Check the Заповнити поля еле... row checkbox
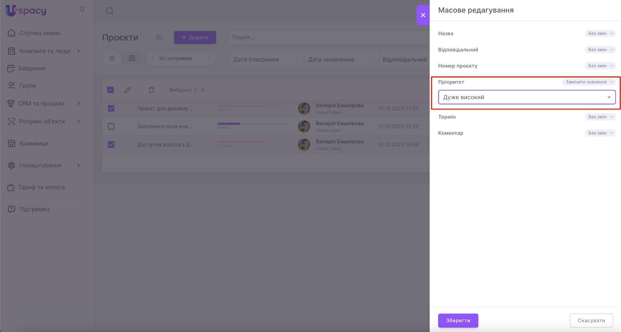621x332 pixels. pos(111,126)
